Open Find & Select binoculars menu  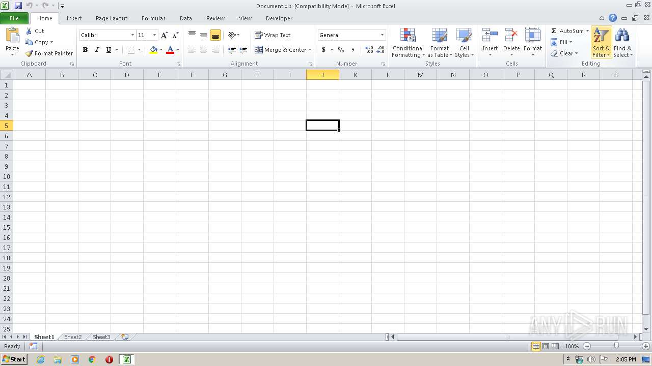(622, 43)
